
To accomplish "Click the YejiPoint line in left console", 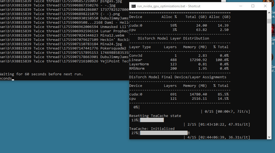I will coord(64,61).
